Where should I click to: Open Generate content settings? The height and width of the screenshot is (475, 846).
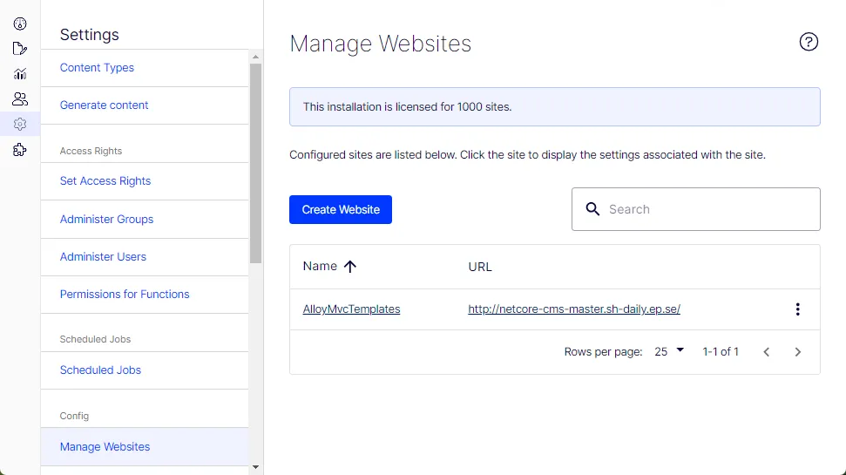click(x=105, y=105)
